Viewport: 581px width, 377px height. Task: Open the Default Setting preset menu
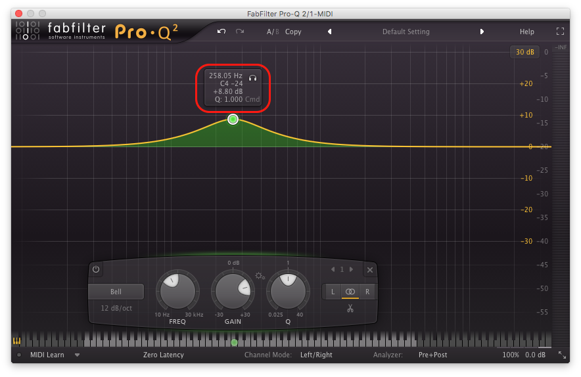406,32
